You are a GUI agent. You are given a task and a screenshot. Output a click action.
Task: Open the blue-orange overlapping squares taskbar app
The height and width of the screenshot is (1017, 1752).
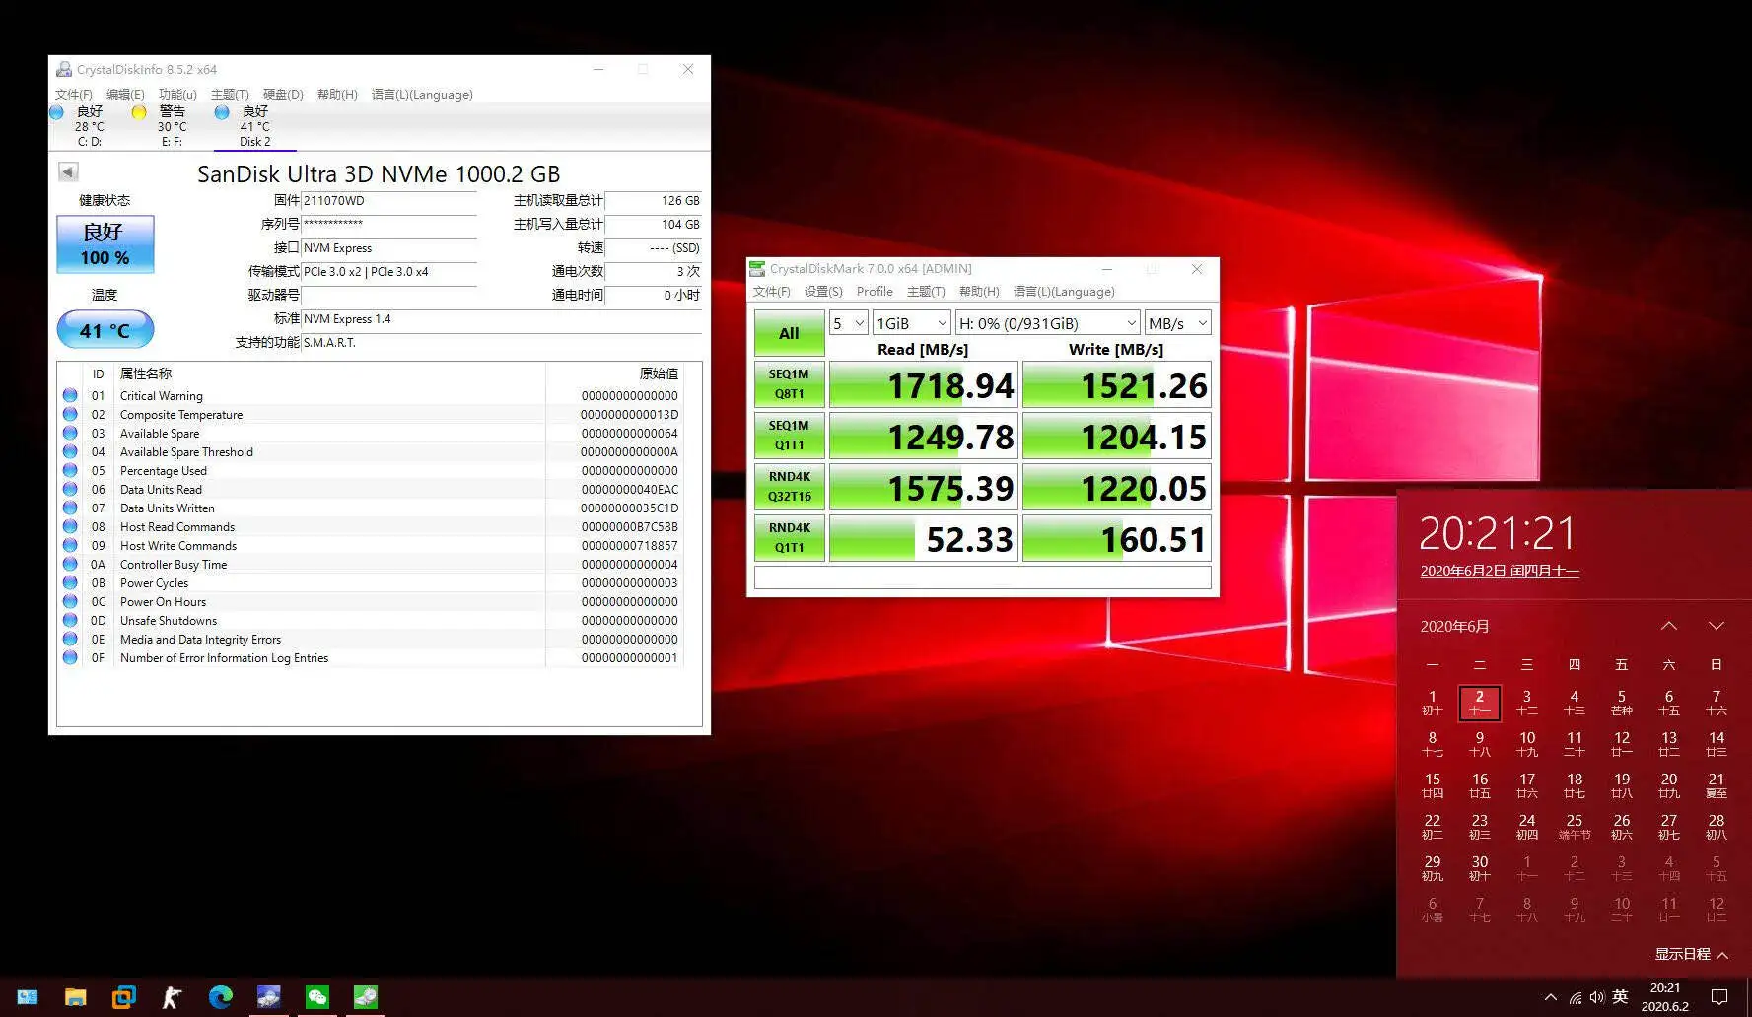[123, 997]
